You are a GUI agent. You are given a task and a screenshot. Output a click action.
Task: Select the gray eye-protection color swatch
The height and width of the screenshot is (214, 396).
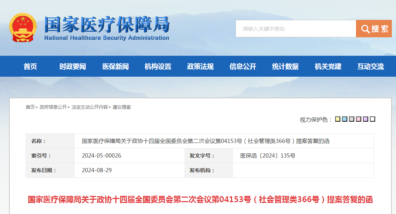point(351,119)
